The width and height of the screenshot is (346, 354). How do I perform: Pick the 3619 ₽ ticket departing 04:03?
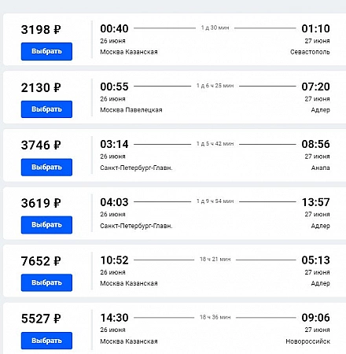tap(46, 225)
